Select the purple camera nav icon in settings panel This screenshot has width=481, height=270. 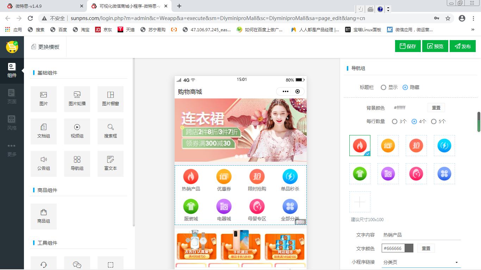[x=388, y=174]
